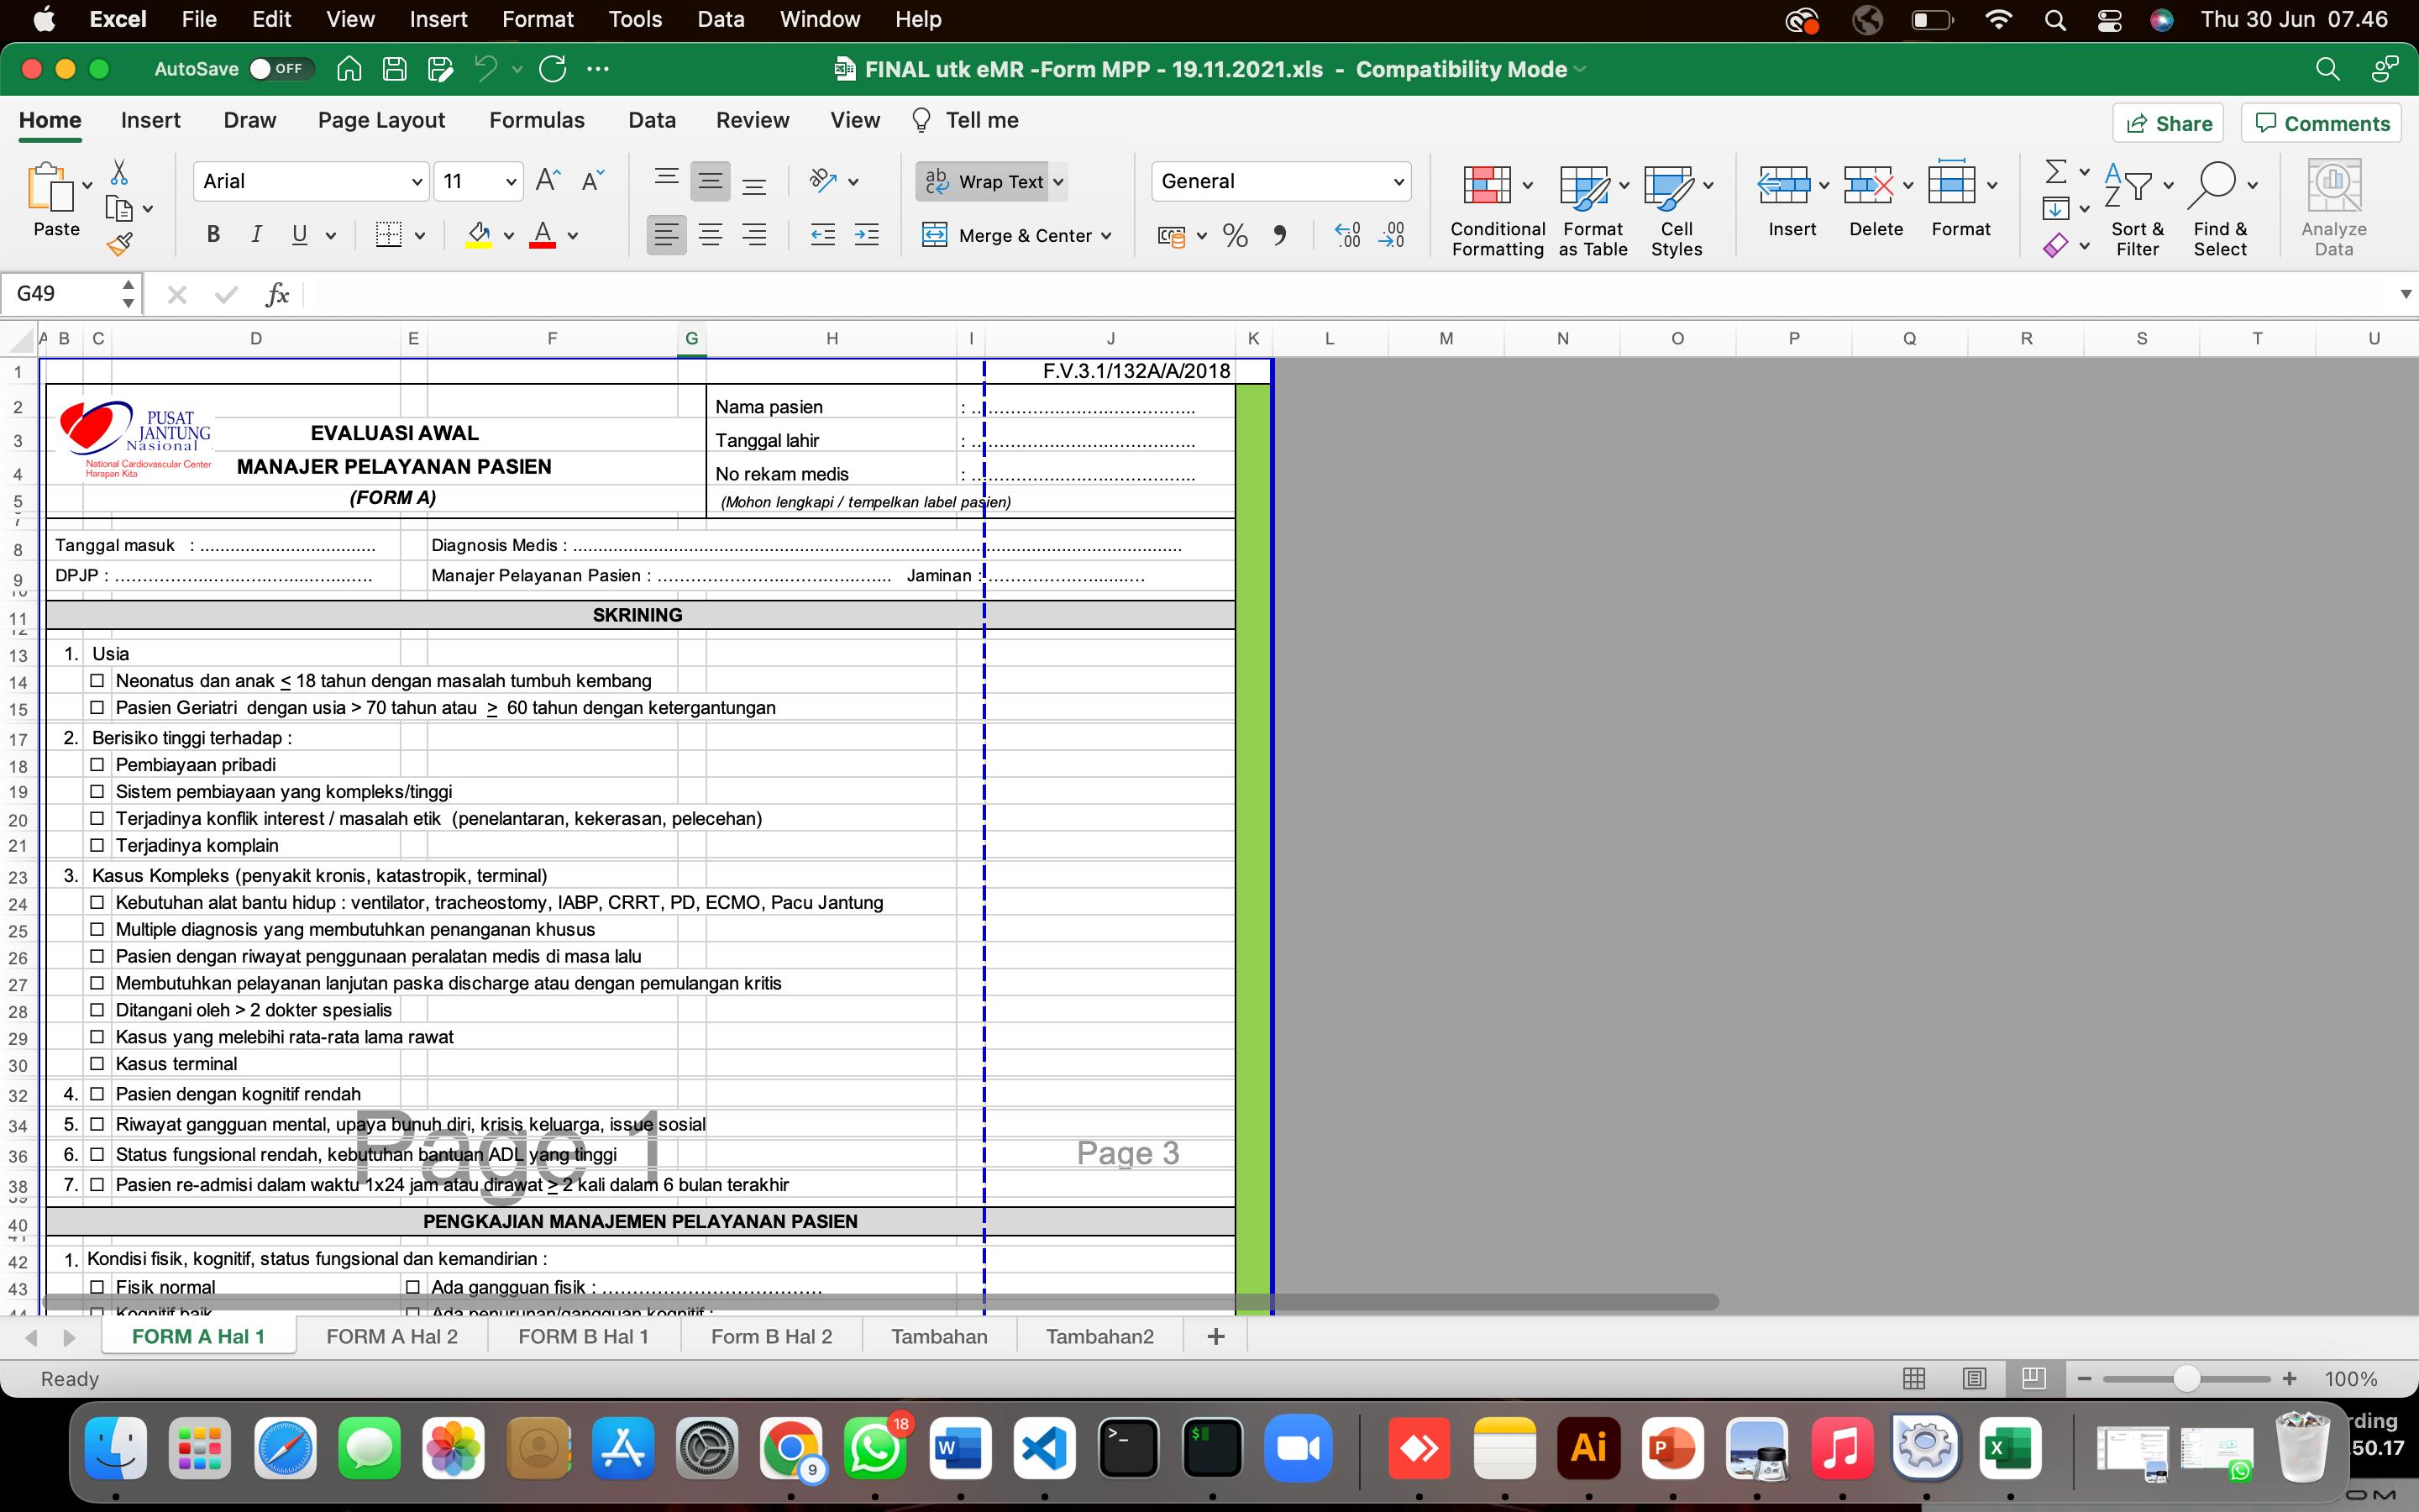The height and width of the screenshot is (1512, 2419).
Task: Click the Share button
Action: pos(2168,123)
